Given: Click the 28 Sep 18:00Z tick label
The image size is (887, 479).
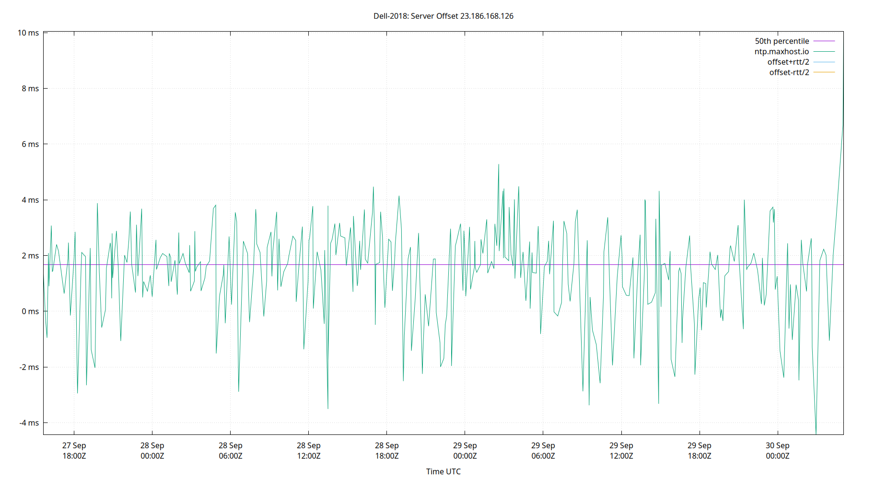Looking at the screenshot, I should tap(387, 451).
